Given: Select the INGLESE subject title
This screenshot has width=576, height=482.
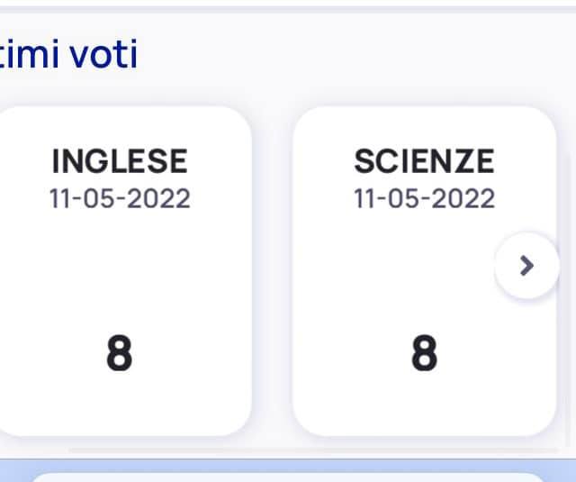Looking at the screenshot, I should (120, 161).
